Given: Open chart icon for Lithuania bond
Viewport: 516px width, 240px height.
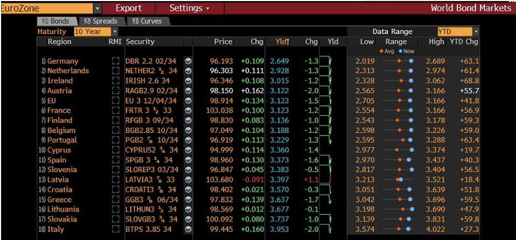Looking at the screenshot, I should (188, 209).
